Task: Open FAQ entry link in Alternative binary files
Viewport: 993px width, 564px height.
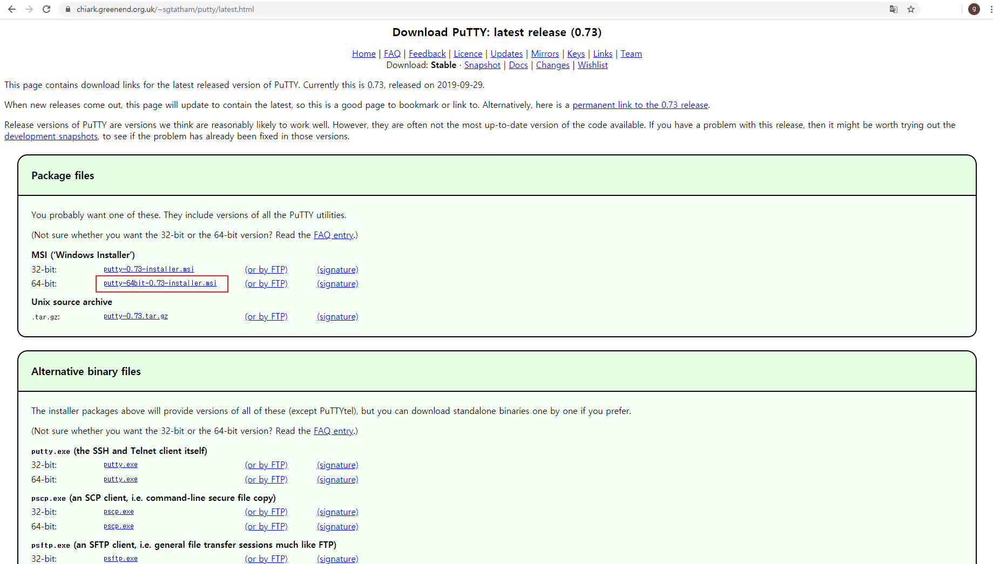Action: [334, 431]
